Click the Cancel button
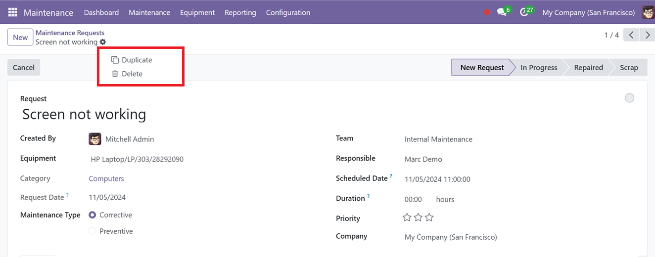The image size is (655, 257). [24, 68]
